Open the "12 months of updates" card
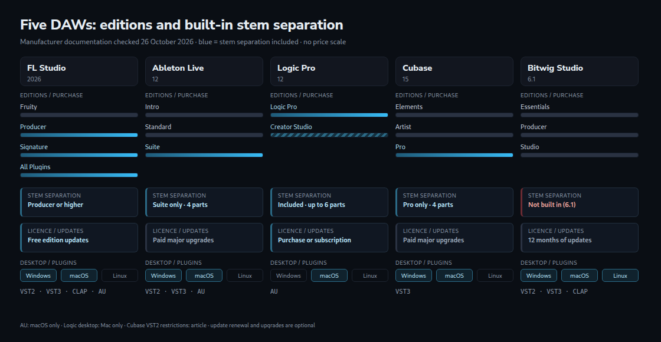Image resolution: width=661 pixels, height=342 pixels. (580, 238)
